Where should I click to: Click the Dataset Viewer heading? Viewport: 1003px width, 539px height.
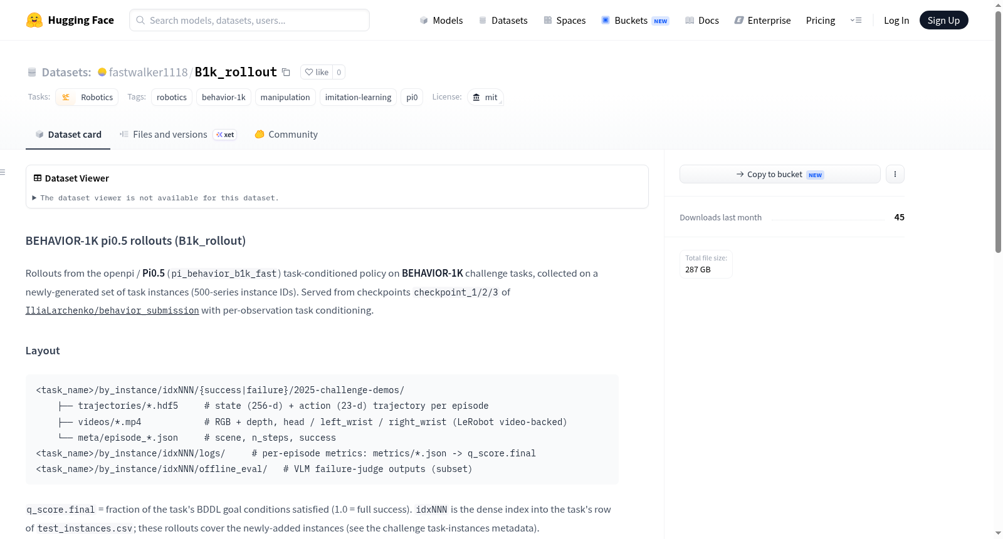(77, 178)
